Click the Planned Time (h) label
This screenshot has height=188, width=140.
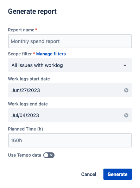pos(25,129)
